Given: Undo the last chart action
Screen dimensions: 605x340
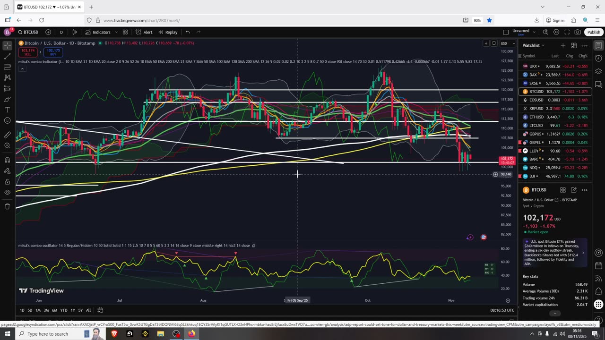Looking at the screenshot, I should coord(188,32).
